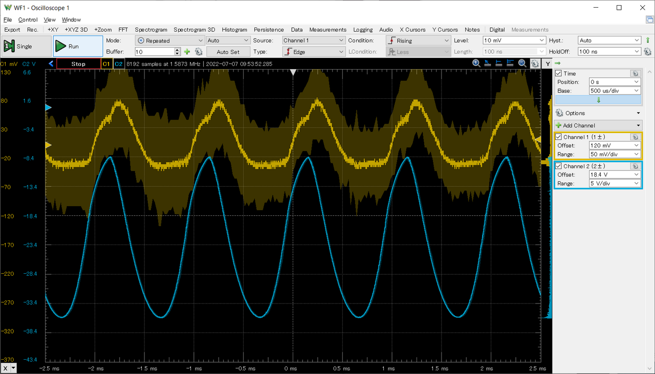Select the C2 channel color badge

(119, 64)
